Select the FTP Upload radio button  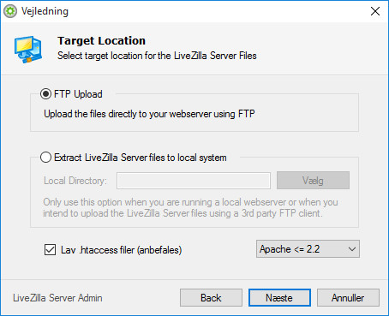coord(45,94)
